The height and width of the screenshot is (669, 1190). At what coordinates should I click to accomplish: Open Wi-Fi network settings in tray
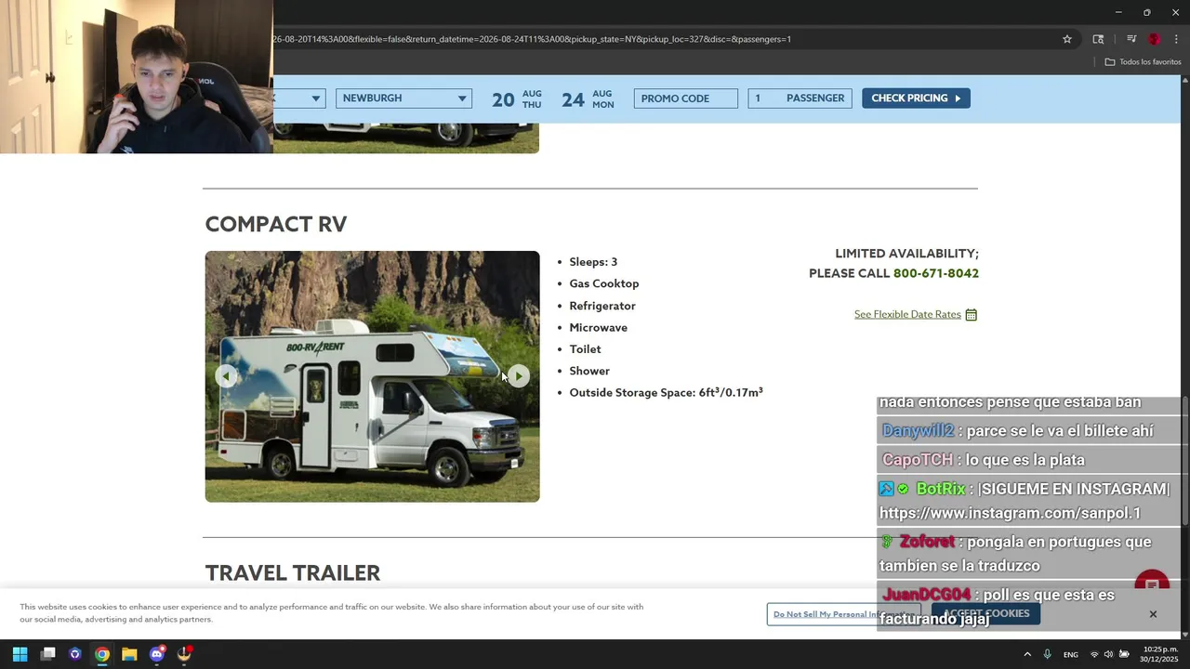pyautogui.click(x=1094, y=654)
